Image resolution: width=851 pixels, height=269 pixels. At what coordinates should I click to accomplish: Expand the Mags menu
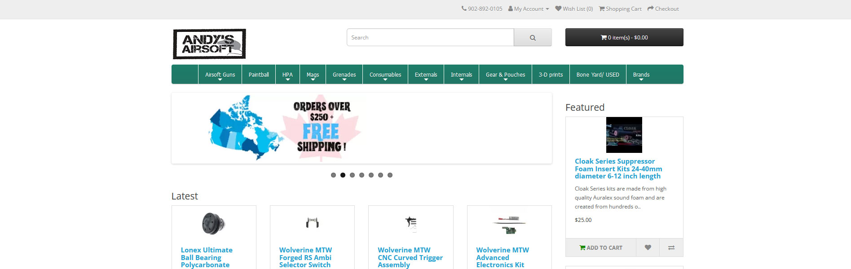pyautogui.click(x=313, y=74)
